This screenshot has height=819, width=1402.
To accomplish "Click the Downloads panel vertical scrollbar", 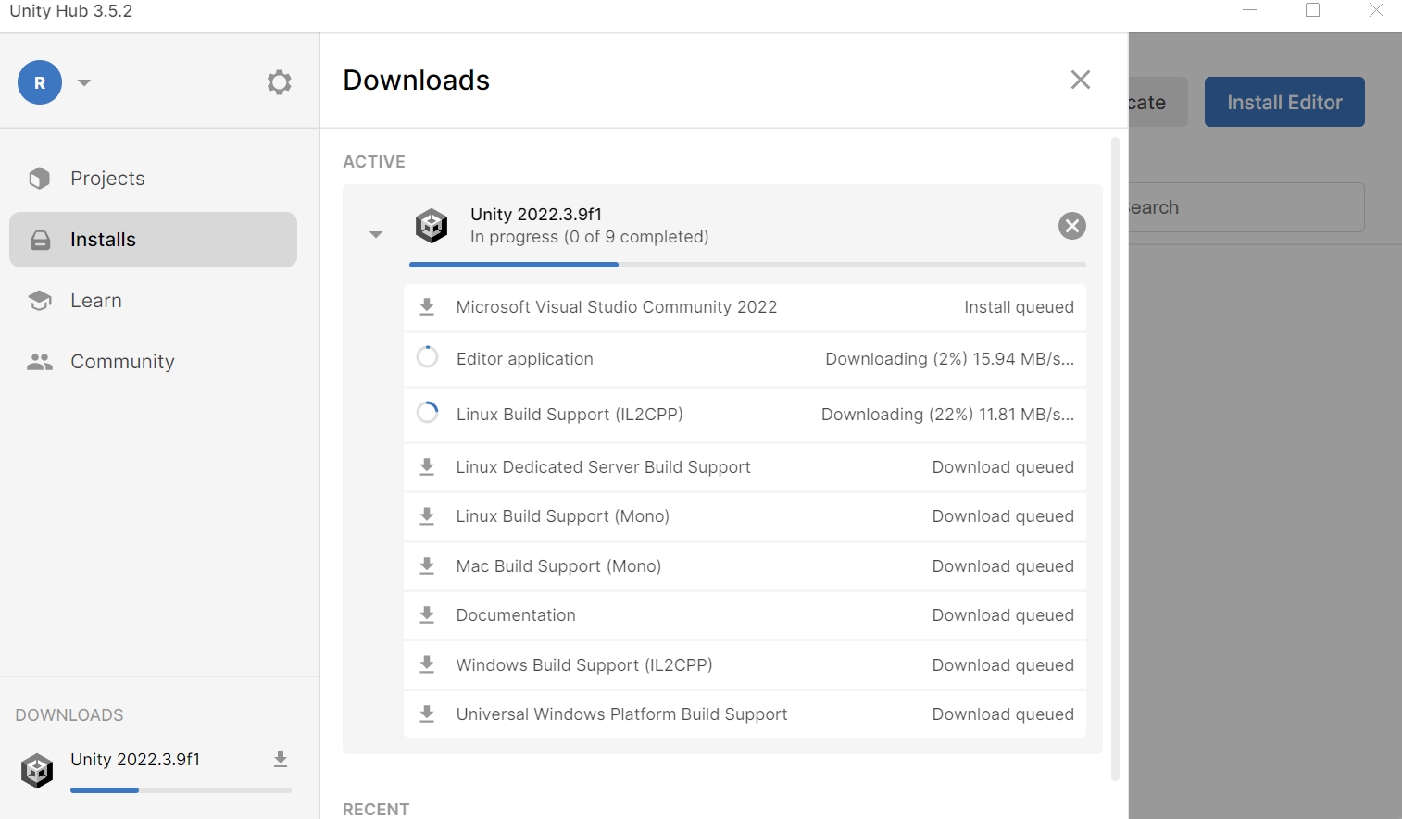I will tap(1115, 459).
